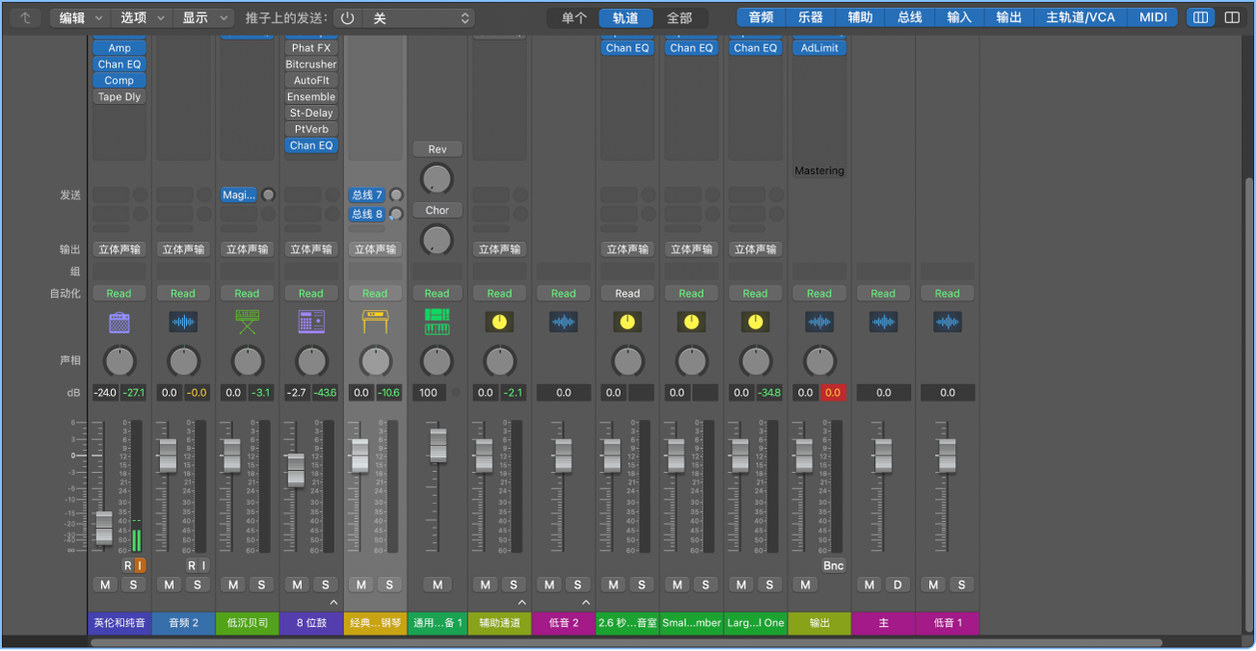Click the yellow knob icon on 辅助通道 strip

point(499,322)
